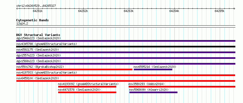This screenshot has height=103, width=243.
Task: Click the cytogenetic band line under 12q14.2
Action: coord(126,26)
